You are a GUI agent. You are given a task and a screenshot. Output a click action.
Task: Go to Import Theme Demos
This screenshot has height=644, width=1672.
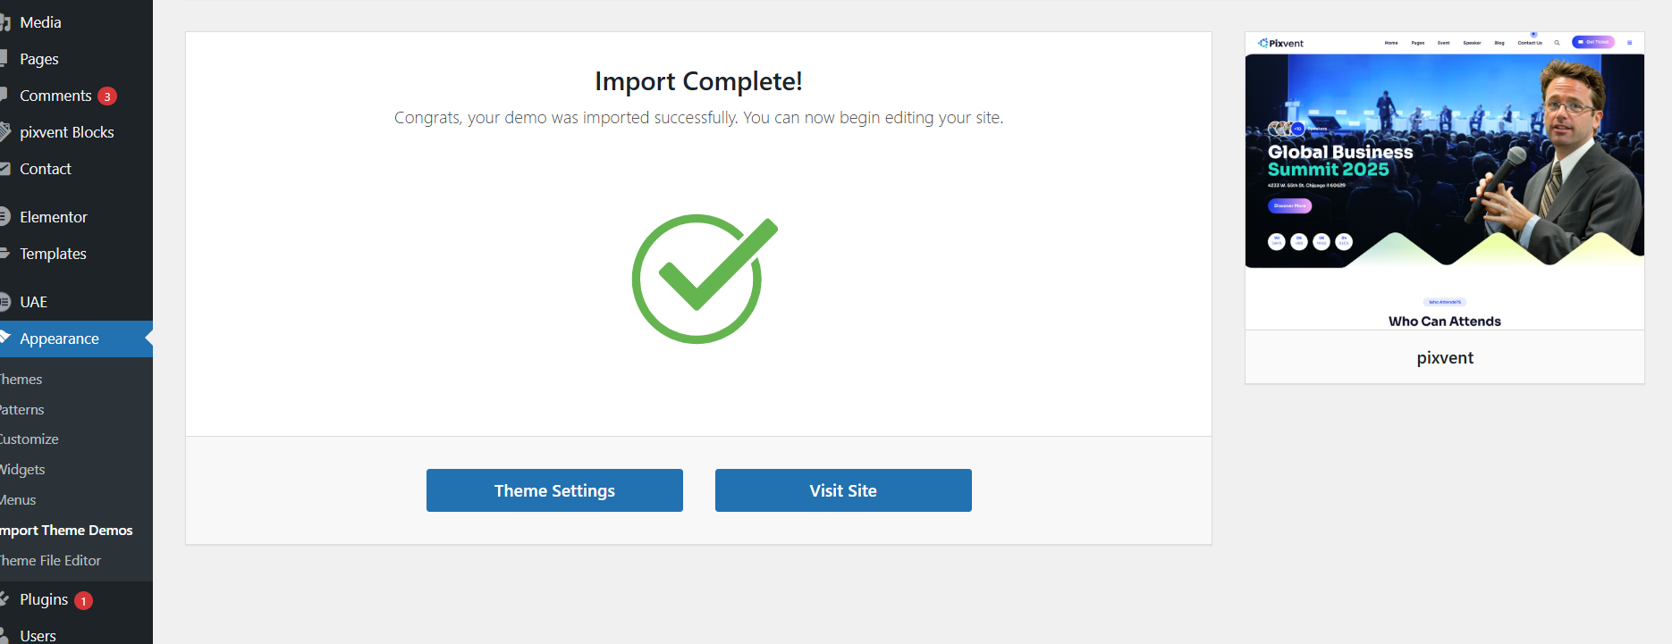[66, 531]
